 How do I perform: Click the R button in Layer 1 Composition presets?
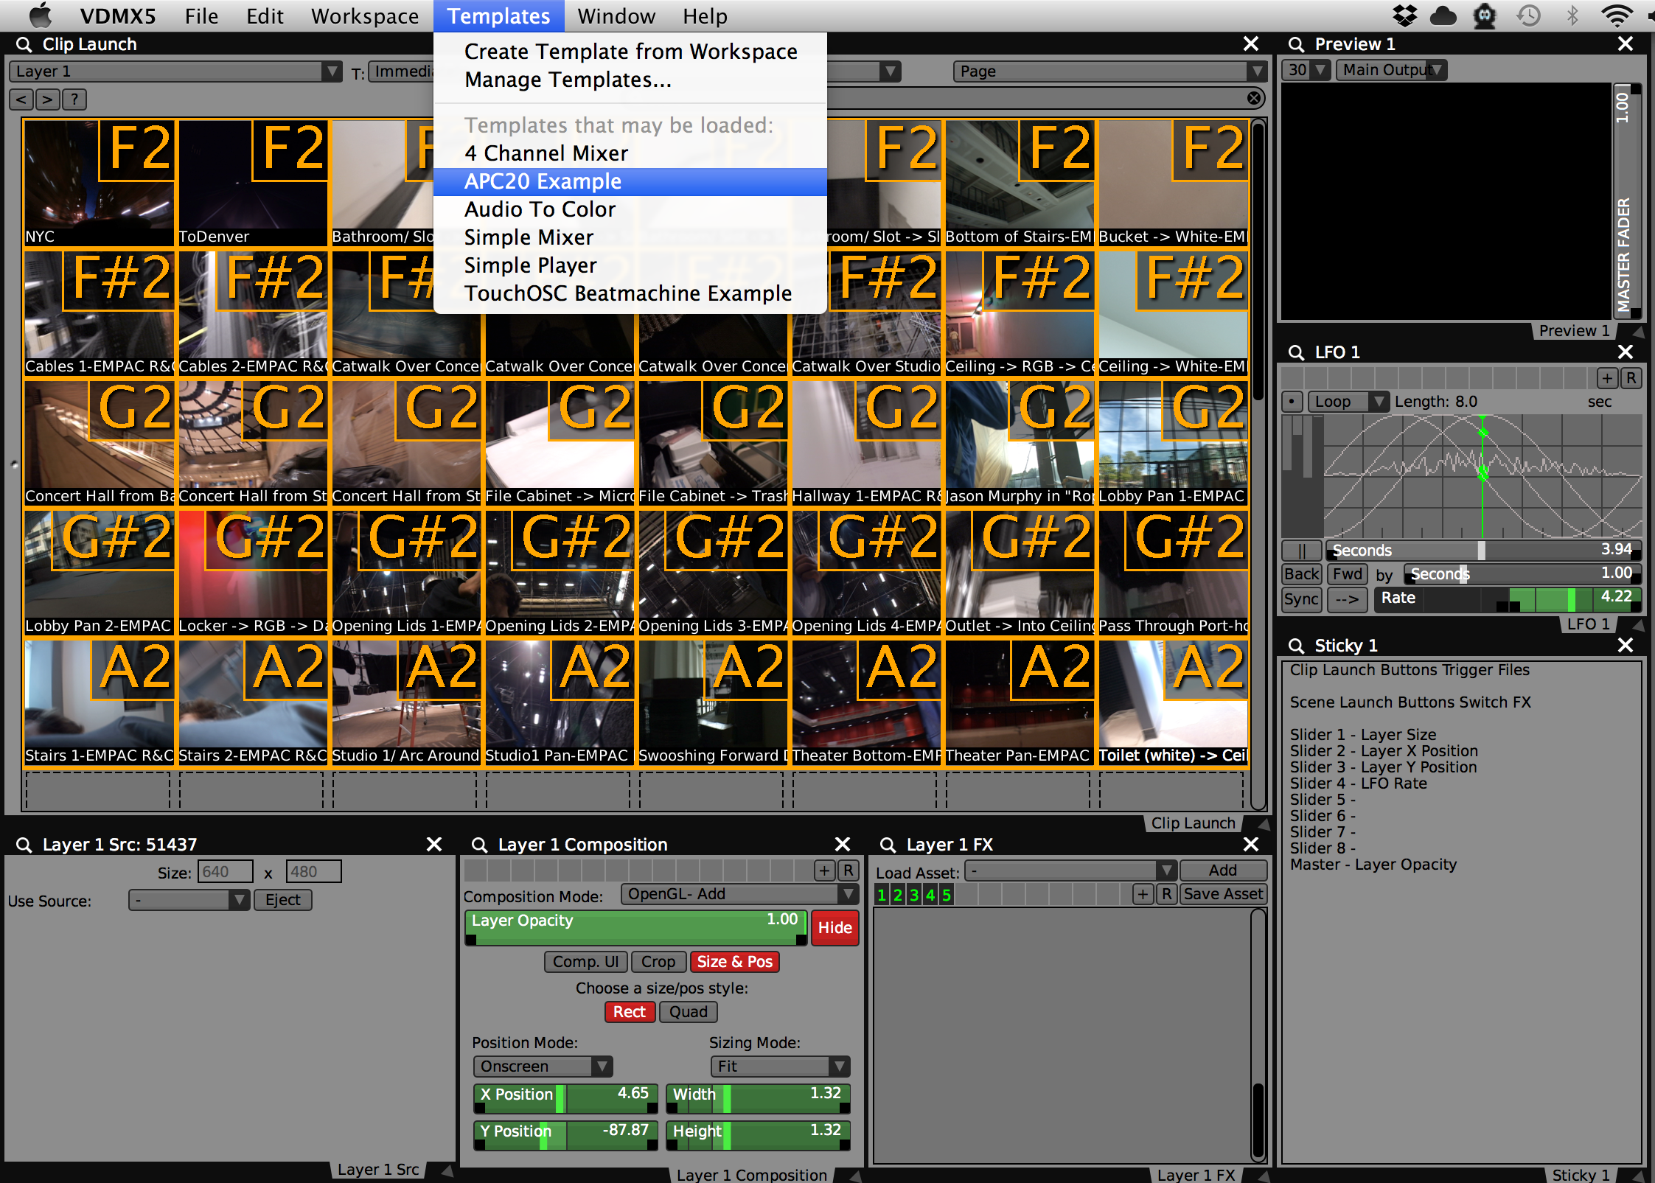(x=849, y=870)
